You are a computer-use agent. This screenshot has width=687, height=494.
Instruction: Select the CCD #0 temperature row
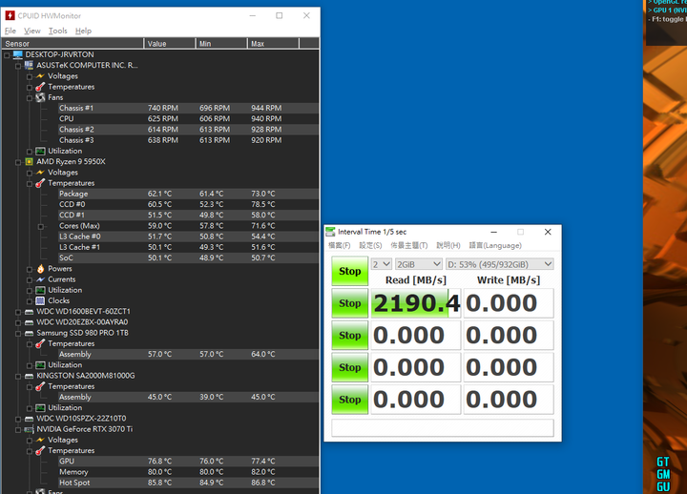(x=188, y=204)
